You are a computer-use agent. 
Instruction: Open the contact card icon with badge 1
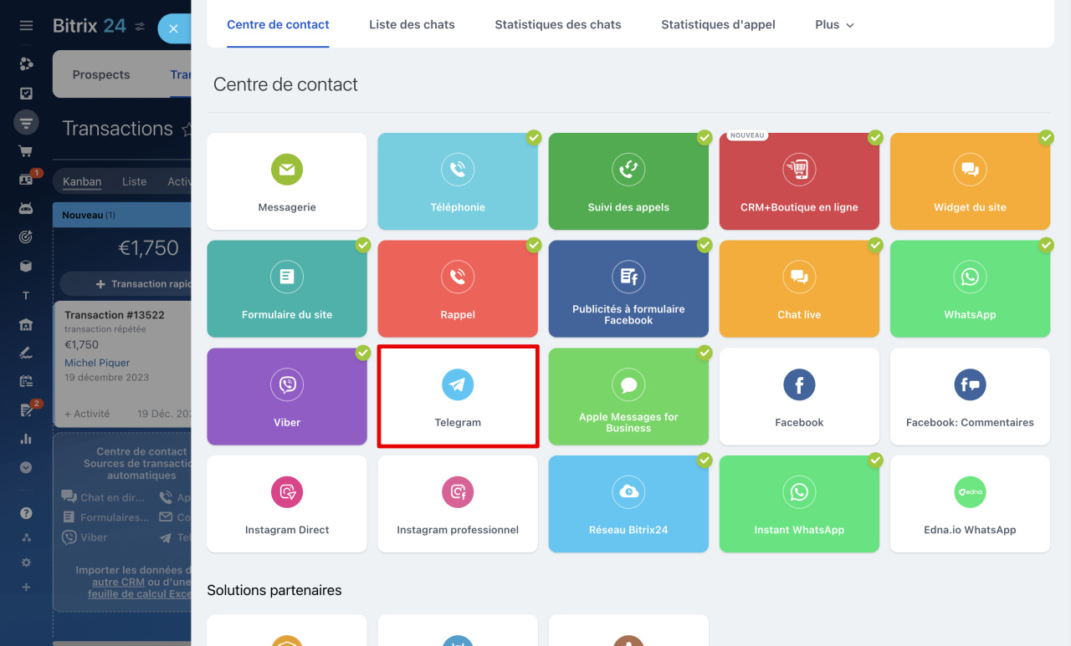(x=26, y=180)
